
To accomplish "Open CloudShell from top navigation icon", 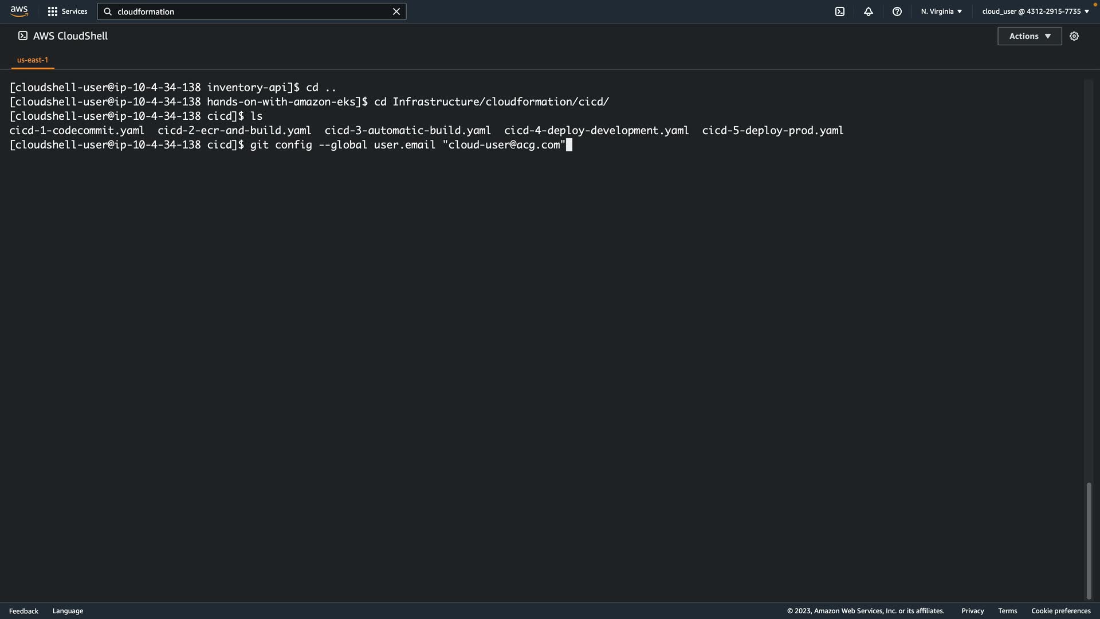I will point(840,11).
